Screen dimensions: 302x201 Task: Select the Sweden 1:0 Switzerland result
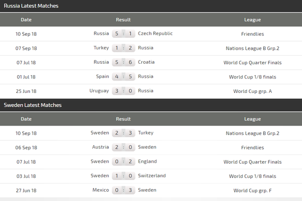coord(123,176)
